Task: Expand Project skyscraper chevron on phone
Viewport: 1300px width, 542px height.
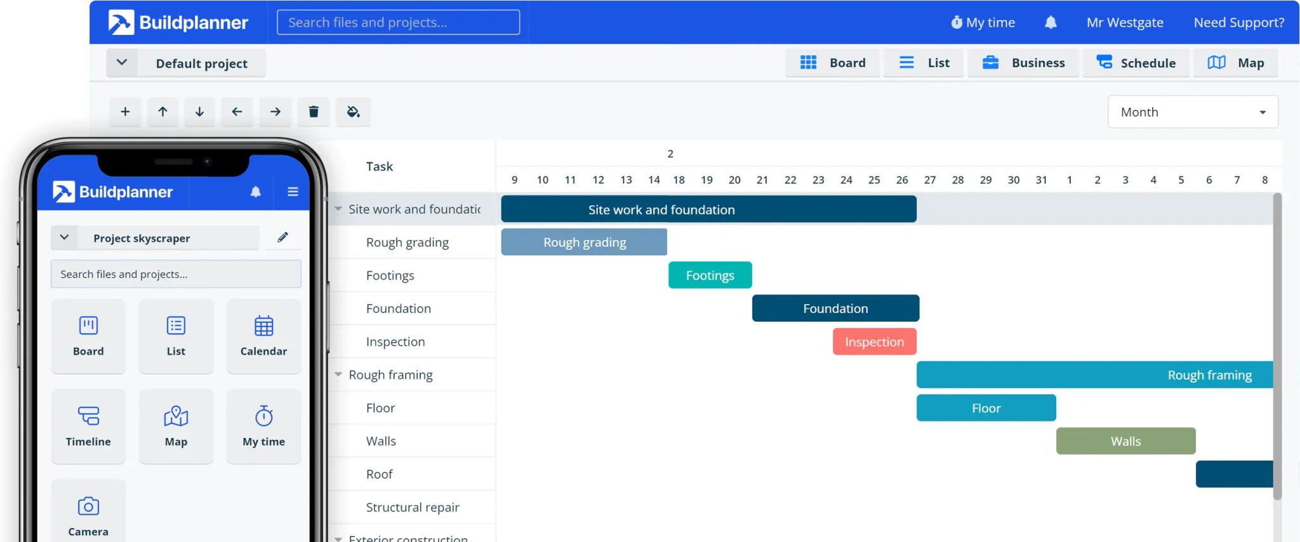Action: point(64,237)
